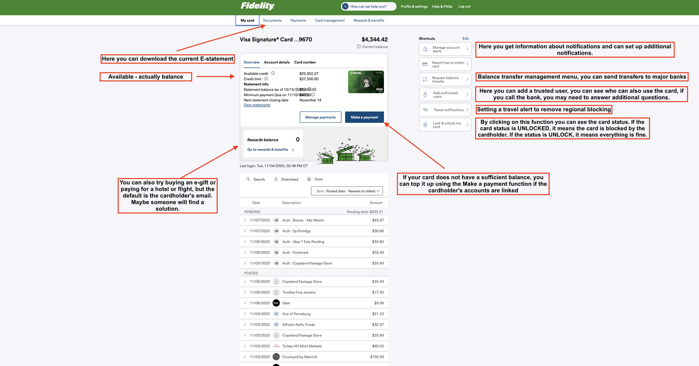This screenshot has height=366, width=699.
Task: Open Profile & settings in the header
Action: pos(414,7)
